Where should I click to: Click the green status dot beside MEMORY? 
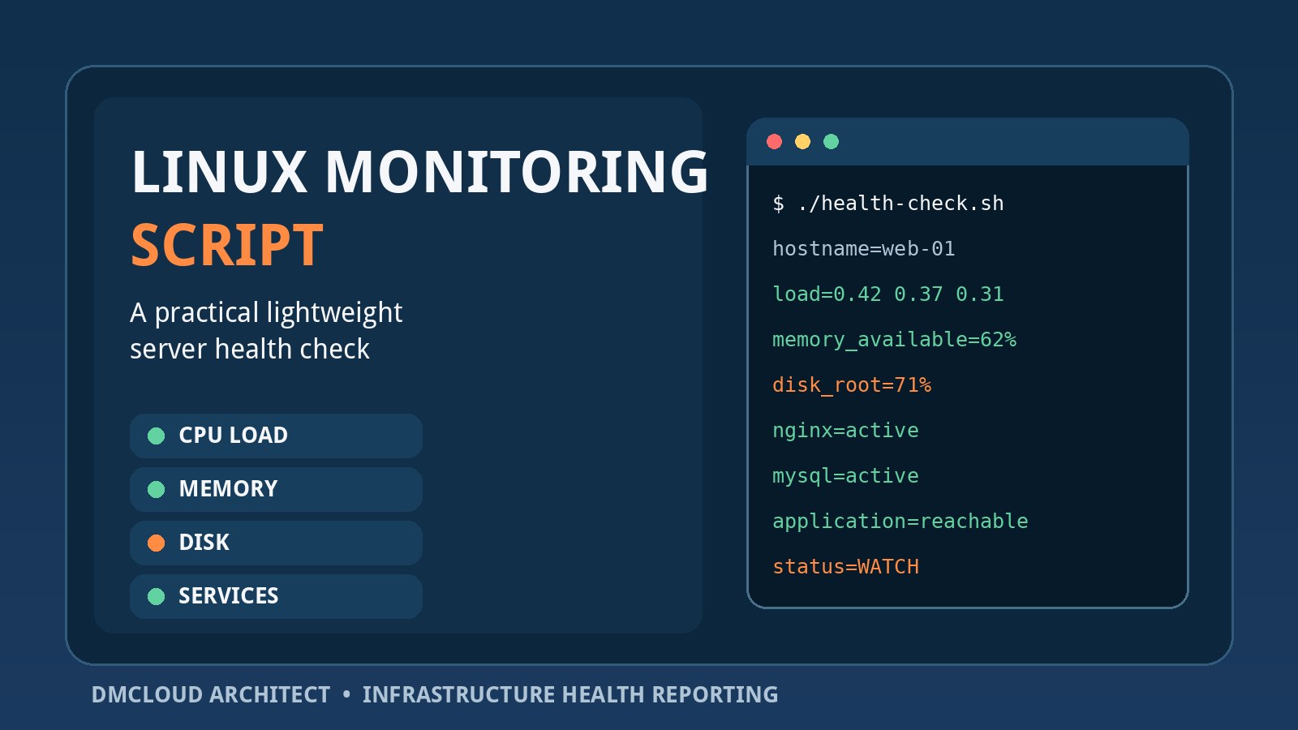157,490
